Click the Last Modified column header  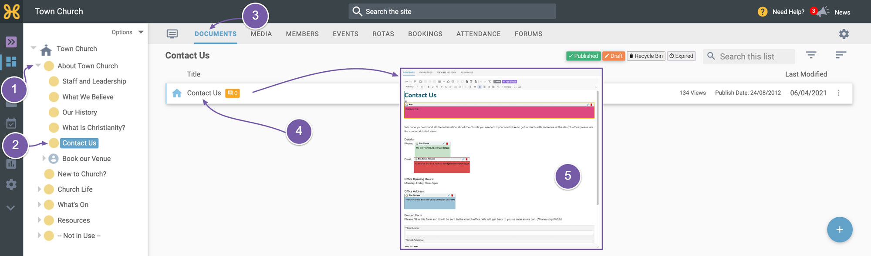coord(806,74)
